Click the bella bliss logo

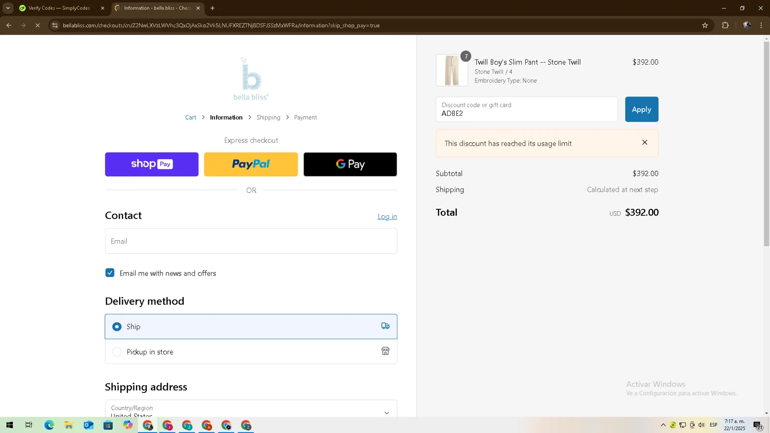pos(251,78)
